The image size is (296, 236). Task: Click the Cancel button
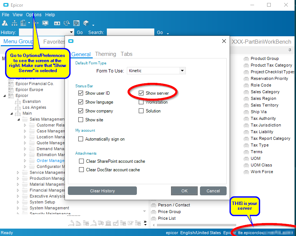pyautogui.click(x=213, y=191)
